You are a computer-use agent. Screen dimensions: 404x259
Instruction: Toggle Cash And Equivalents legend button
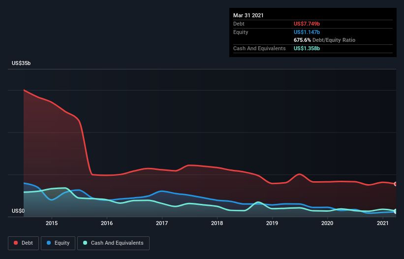113,243
